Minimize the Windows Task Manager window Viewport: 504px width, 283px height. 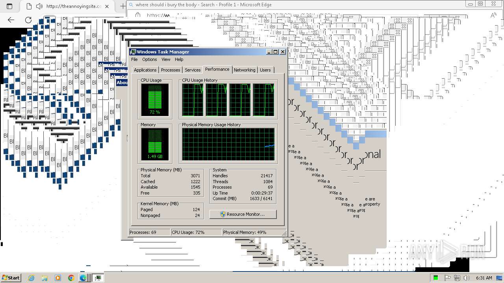pyautogui.click(x=269, y=52)
